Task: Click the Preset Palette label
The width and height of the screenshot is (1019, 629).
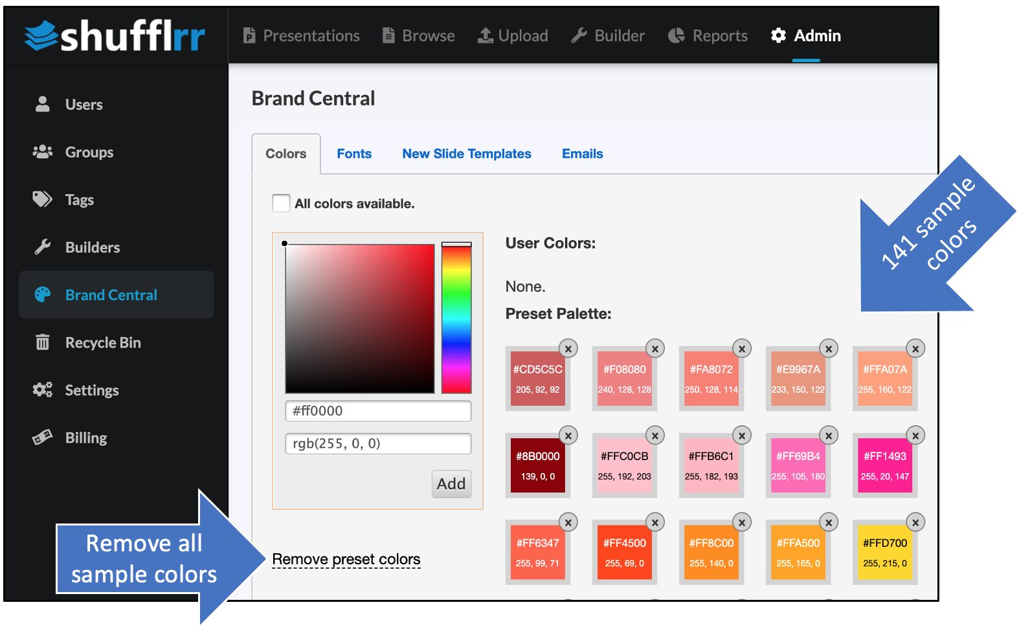Action: tap(558, 314)
